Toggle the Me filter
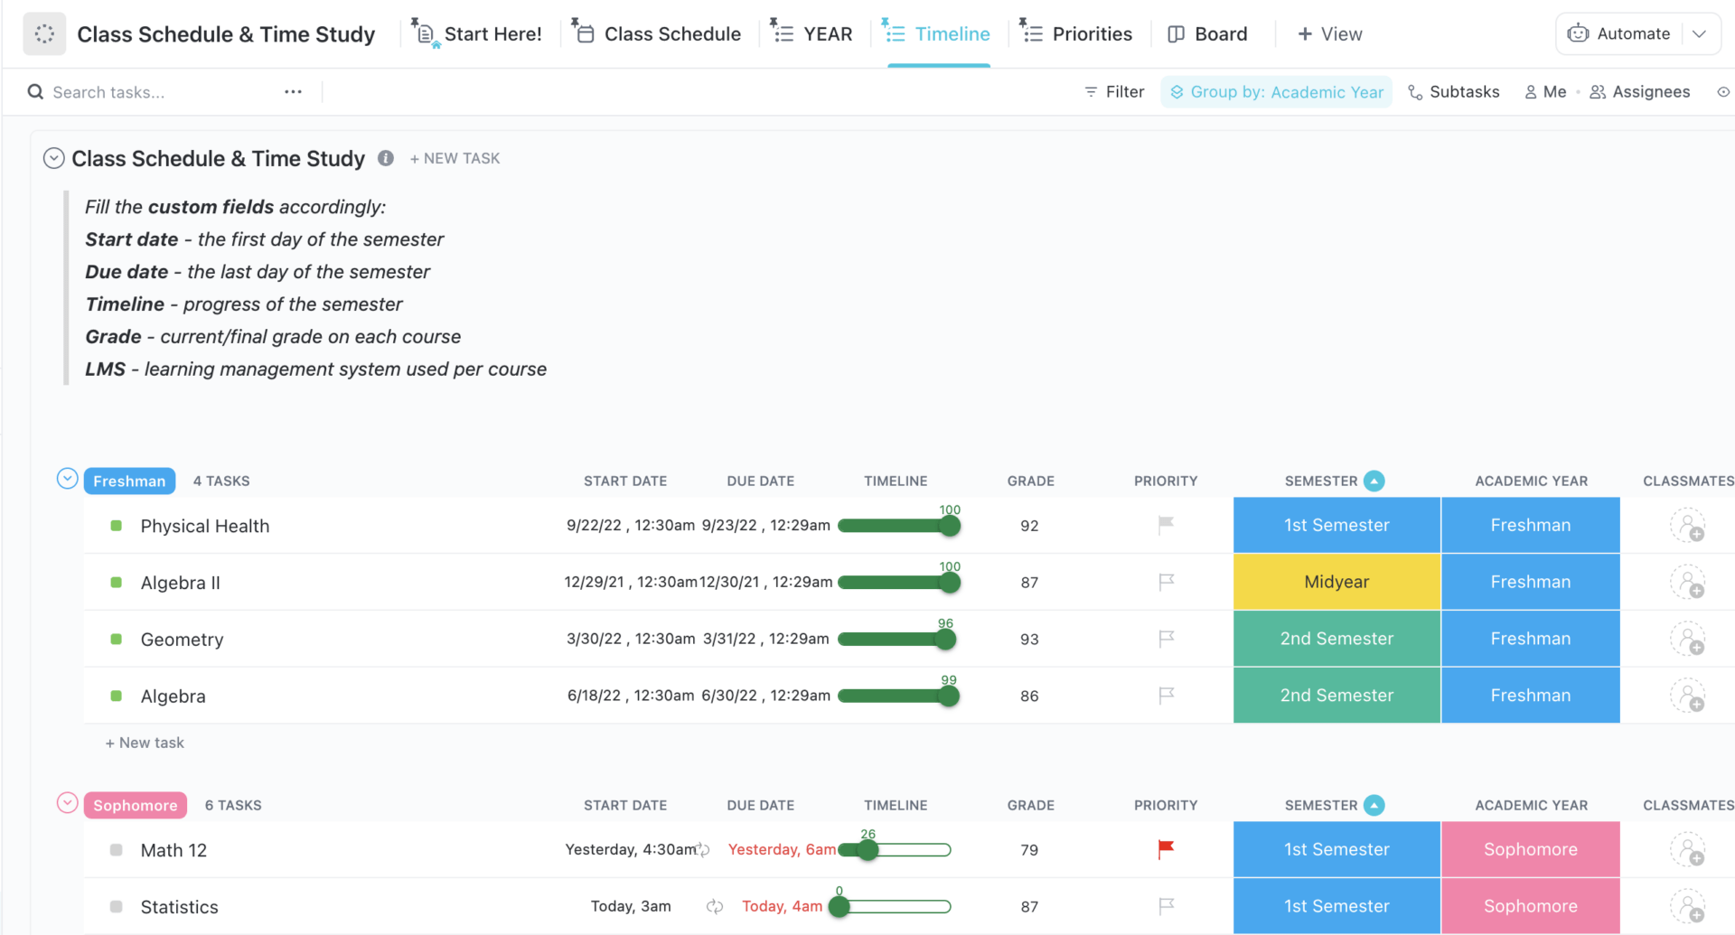This screenshot has height=935, width=1735. pos(1545,92)
